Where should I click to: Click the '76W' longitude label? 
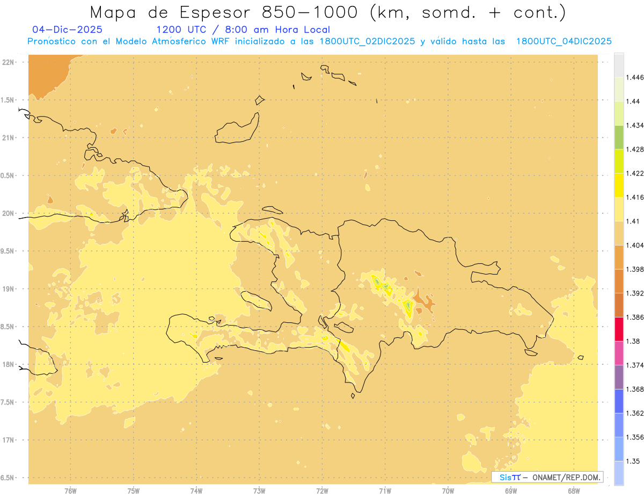coord(70,491)
